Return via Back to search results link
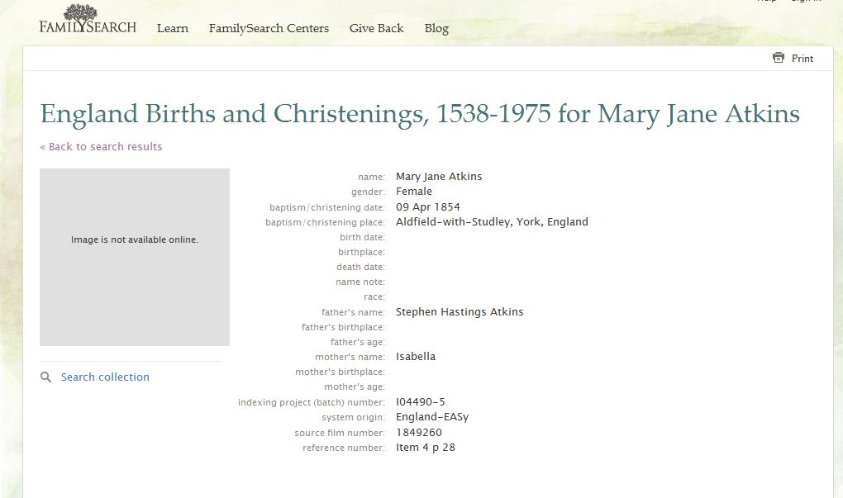 (x=101, y=147)
